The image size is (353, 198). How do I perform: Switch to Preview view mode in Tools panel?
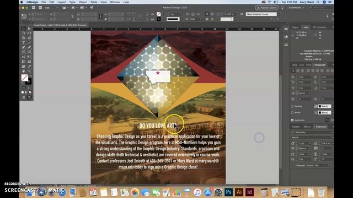click(29, 97)
